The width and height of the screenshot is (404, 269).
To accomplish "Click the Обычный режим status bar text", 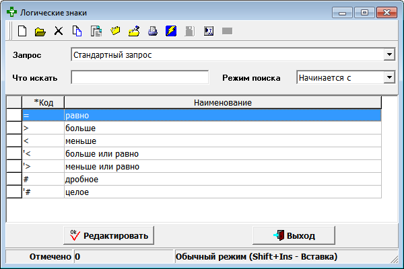I will (x=257, y=257).
